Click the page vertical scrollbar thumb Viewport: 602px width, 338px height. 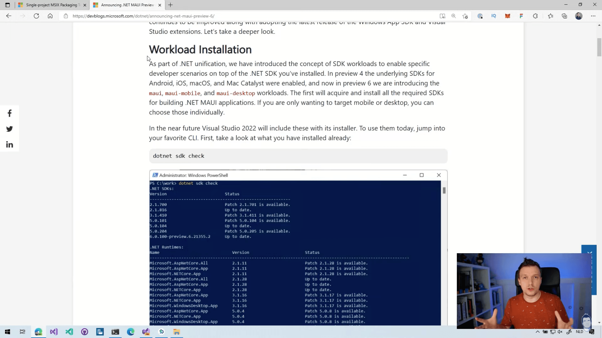click(x=599, y=47)
